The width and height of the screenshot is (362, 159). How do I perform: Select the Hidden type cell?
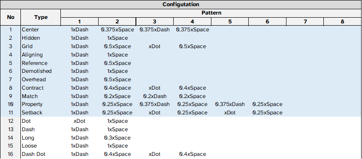[x=41, y=38]
